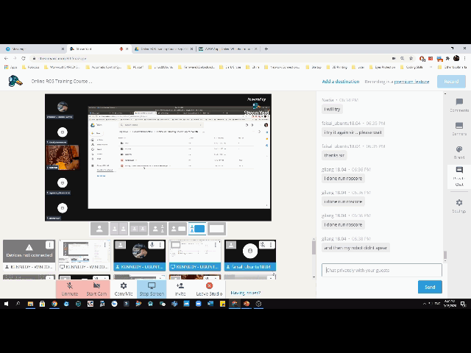This screenshot has width=471, height=353.
Task: Open Cam/Mic settings
Action: pyautogui.click(x=124, y=289)
